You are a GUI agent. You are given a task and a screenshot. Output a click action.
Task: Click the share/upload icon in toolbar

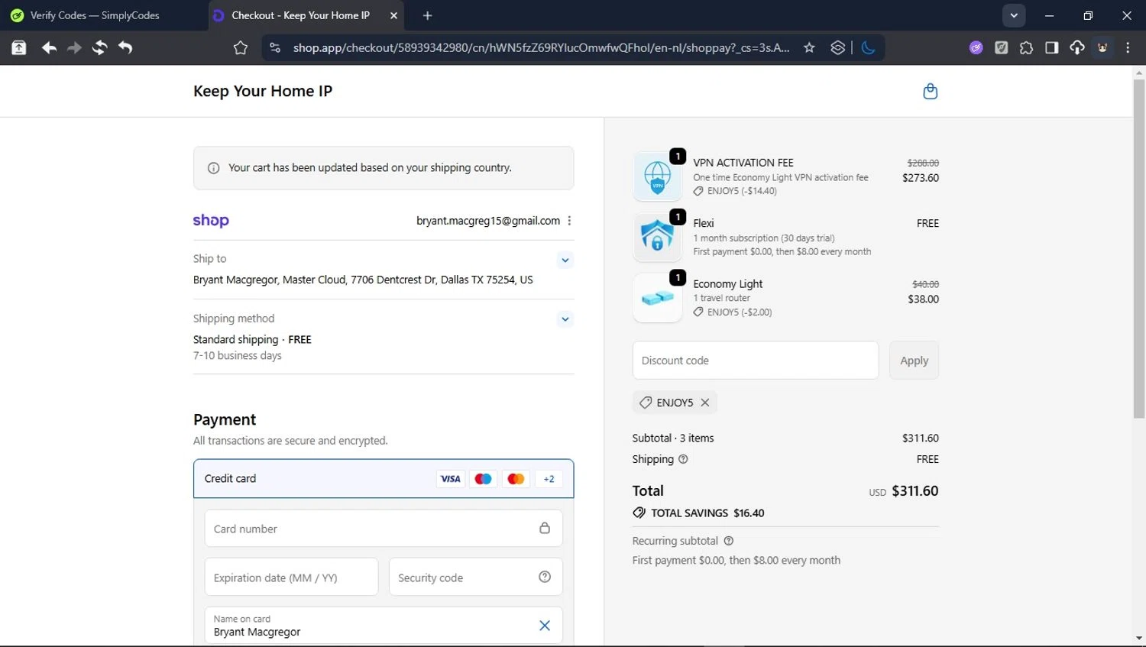click(19, 47)
